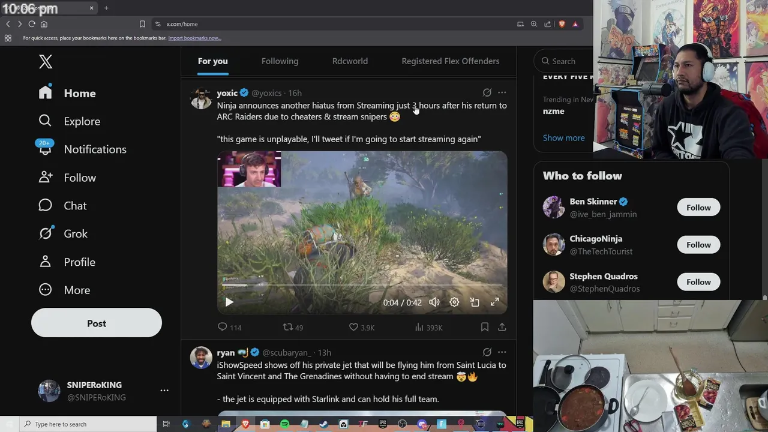Follow ChicagoNinja

[x=698, y=245]
